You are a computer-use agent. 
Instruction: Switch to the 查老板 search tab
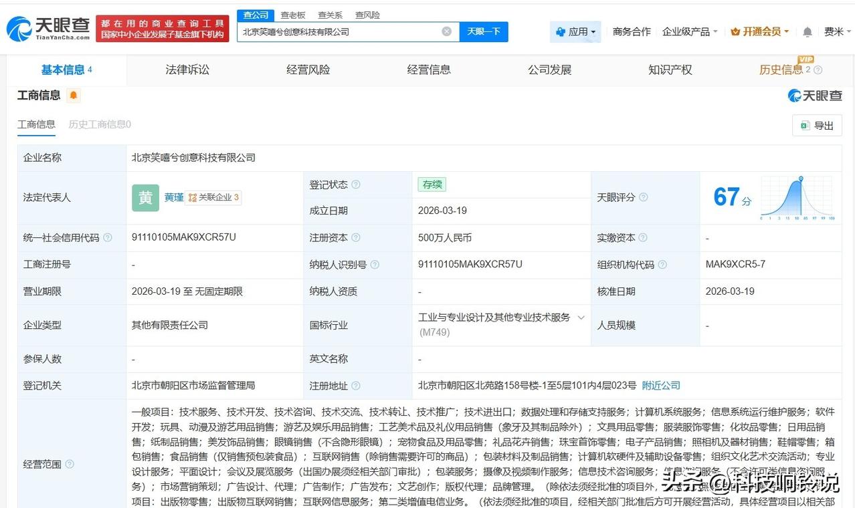[294, 15]
